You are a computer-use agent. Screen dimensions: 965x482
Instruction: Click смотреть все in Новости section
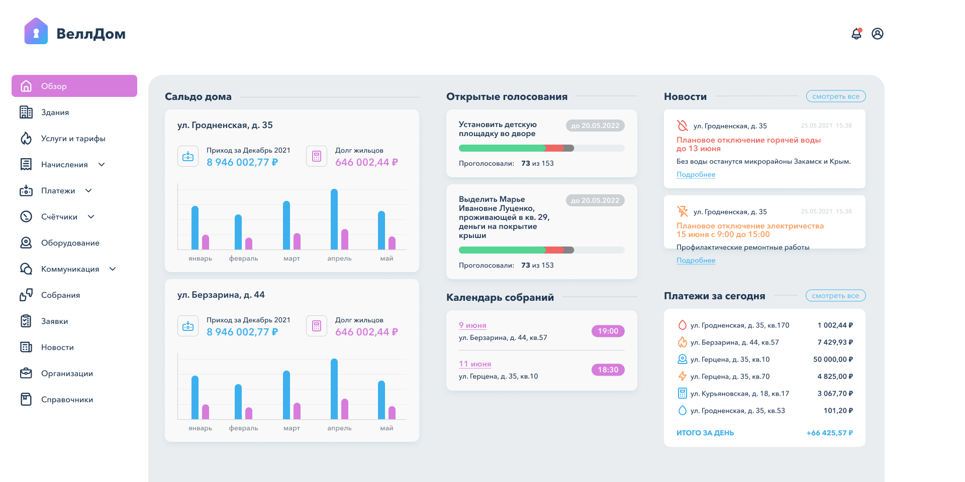pos(836,96)
